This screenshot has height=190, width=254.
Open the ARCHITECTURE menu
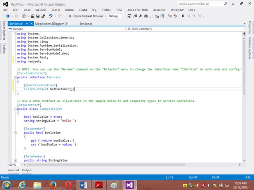(x=137, y=9)
